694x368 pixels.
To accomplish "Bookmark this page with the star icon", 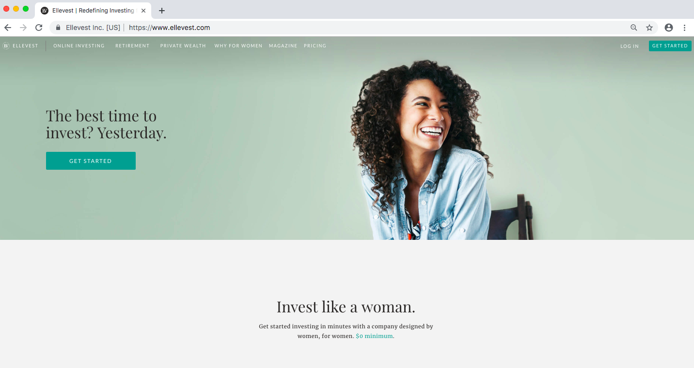I will point(649,28).
